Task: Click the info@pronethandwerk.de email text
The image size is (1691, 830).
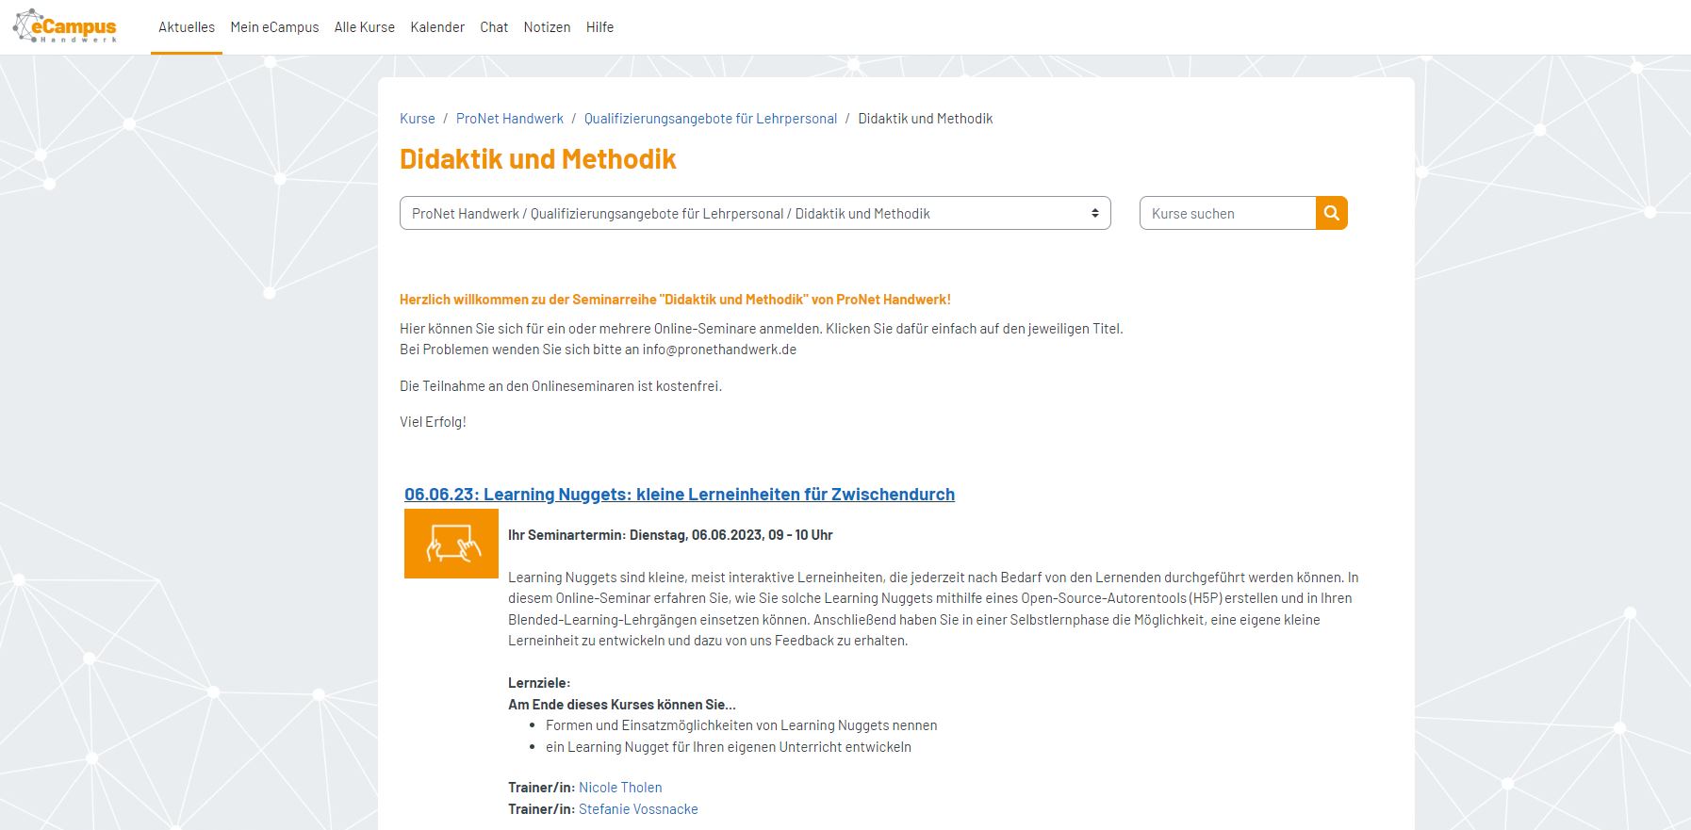Action: [x=719, y=350]
